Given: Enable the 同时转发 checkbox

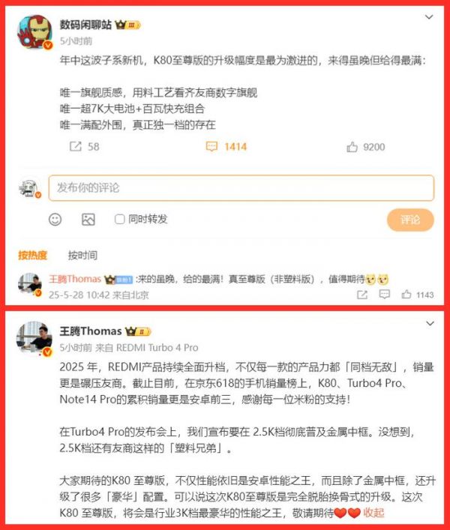Looking at the screenshot, I should 119,220.
